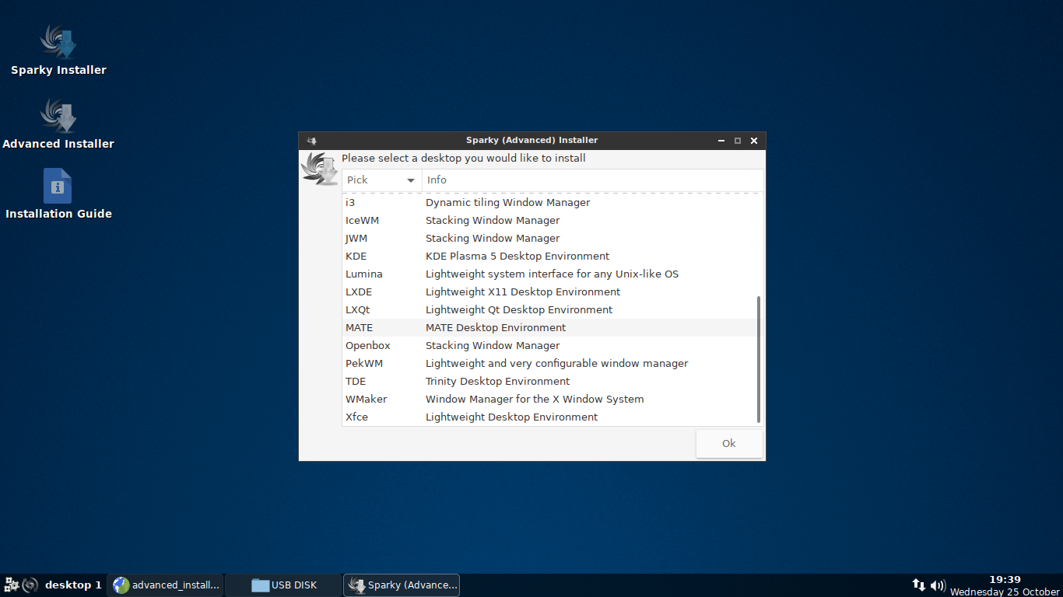
Task: Select the Lumina row
Action: pos(549,274)
